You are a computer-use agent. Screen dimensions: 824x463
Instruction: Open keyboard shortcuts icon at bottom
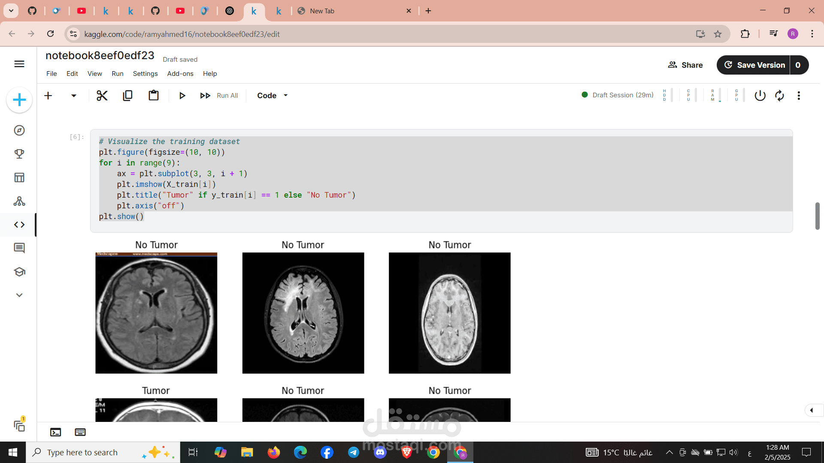coord(80,432)
